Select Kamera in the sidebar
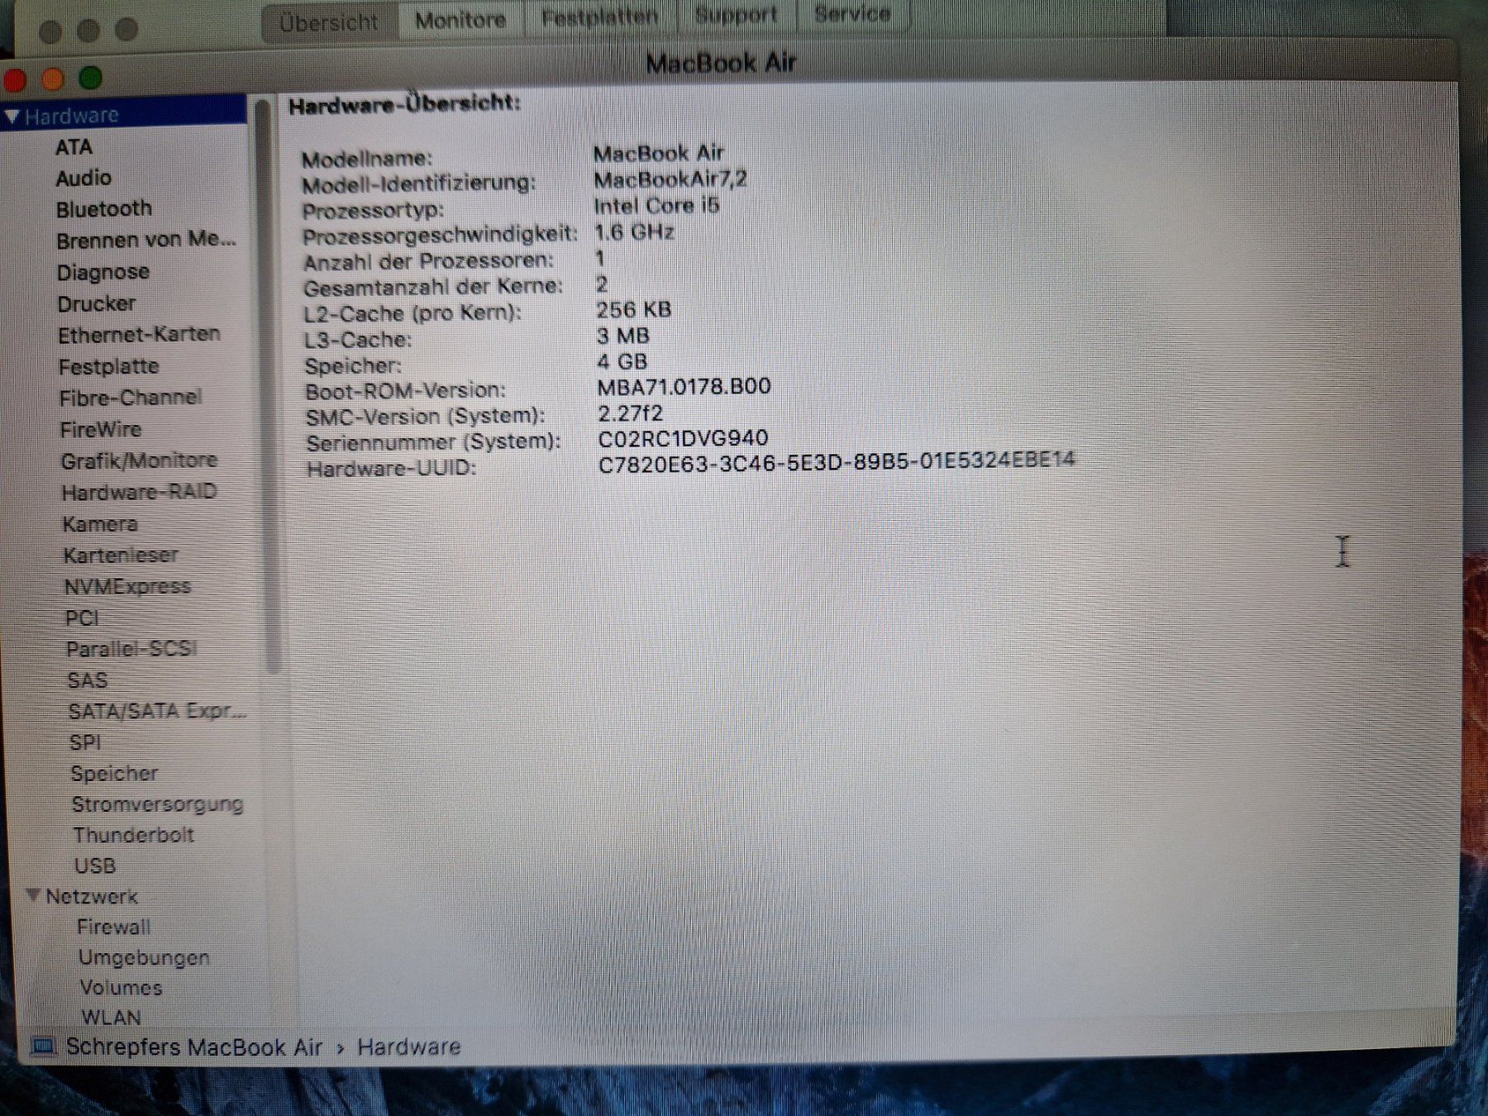The image size is (1488, 1116). point(100,524)
